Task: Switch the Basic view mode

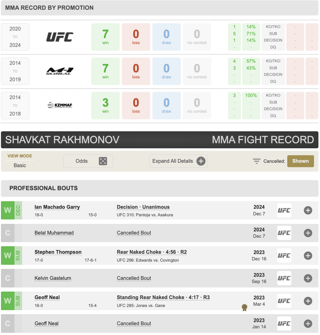Action: pyautogui.click(x=20, y=165)
